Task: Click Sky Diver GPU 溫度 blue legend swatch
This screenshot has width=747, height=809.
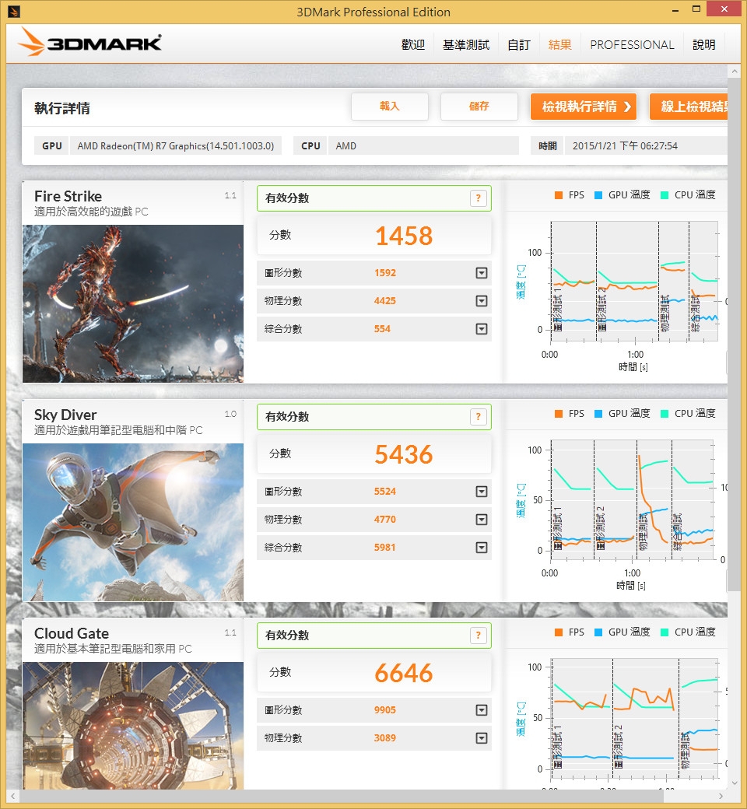Action: (598, 414)
